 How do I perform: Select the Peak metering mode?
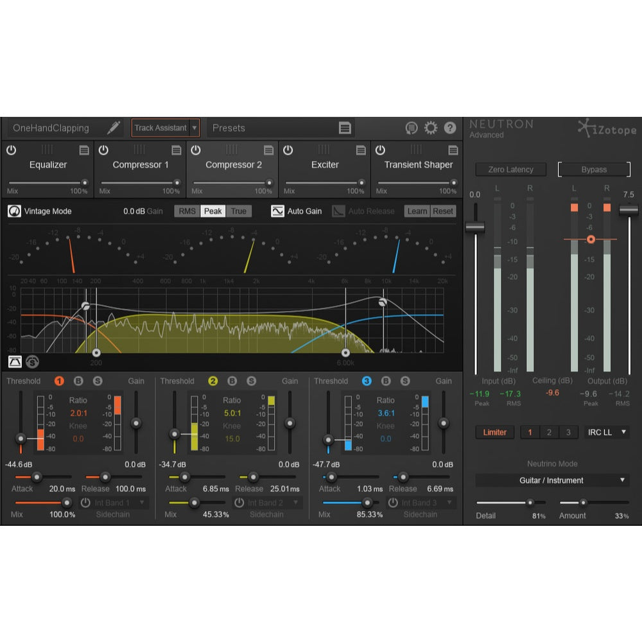coord(213,211)
